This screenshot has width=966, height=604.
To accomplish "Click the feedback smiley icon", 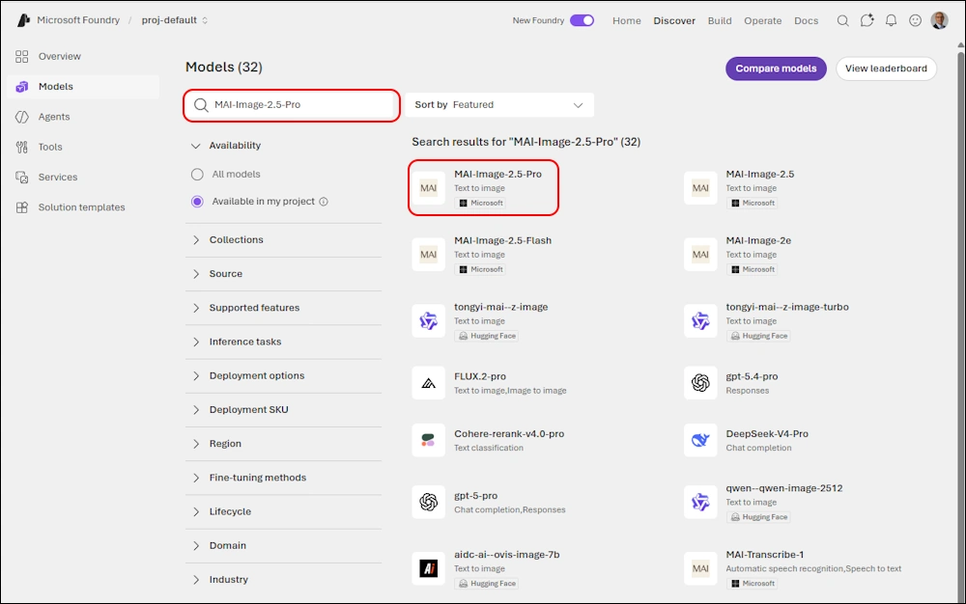I will (916, 20).
